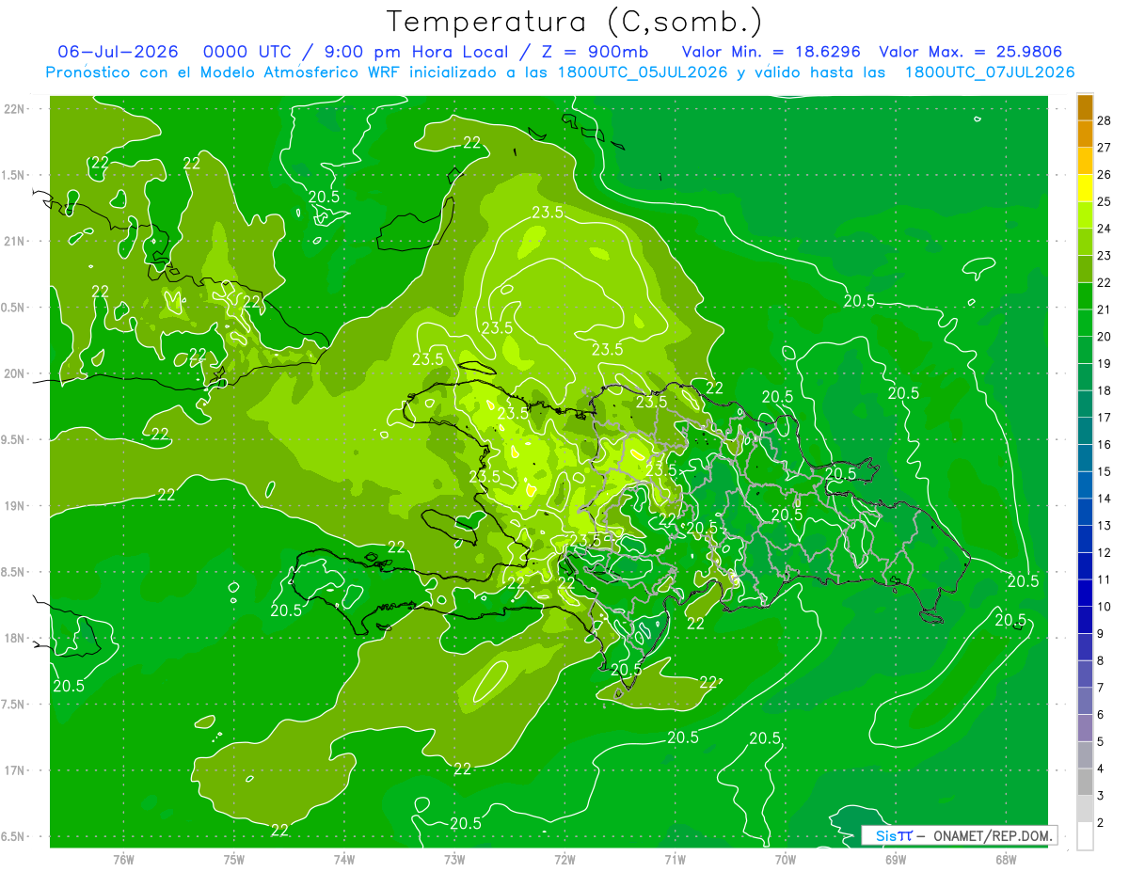Pick the green swatch between 20 and 21
The image size is (1129, 872).
pos(1085,323)
